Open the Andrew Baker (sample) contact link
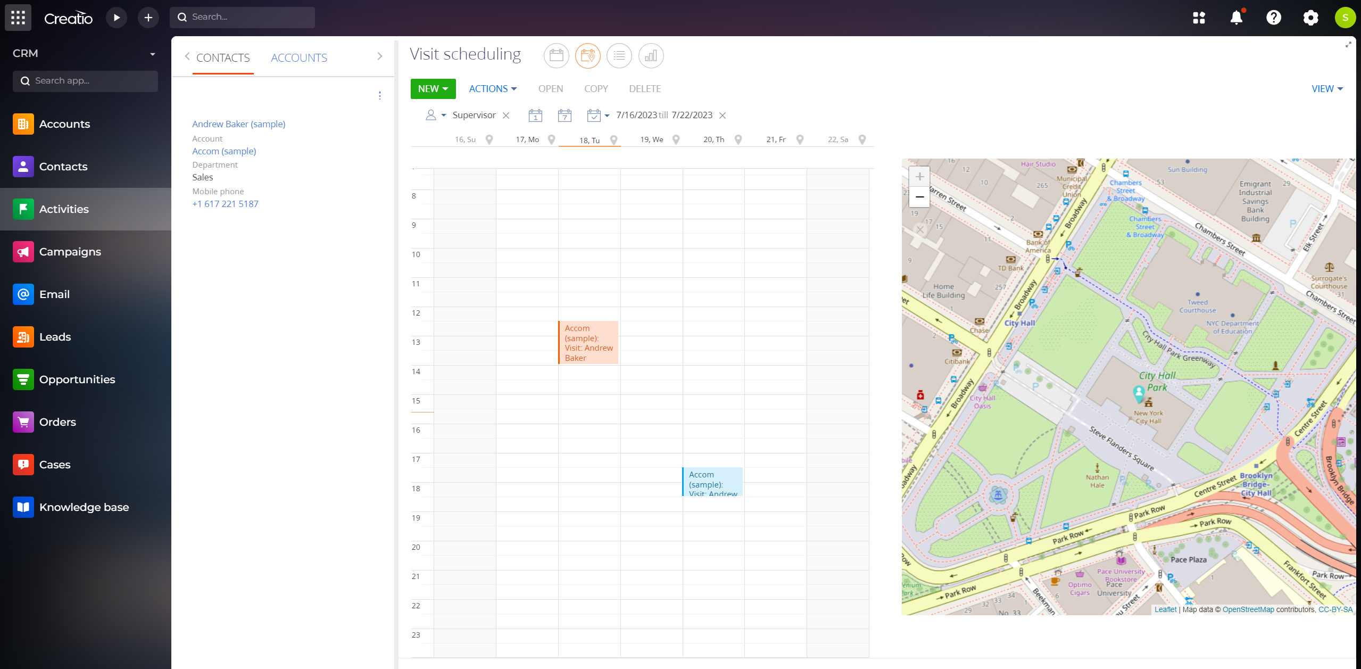1361x669 pixels. 238,124
